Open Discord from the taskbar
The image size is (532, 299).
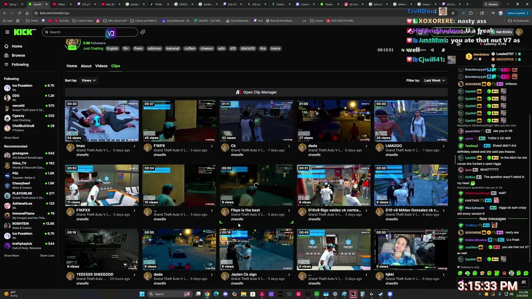[x=225, y=294]
